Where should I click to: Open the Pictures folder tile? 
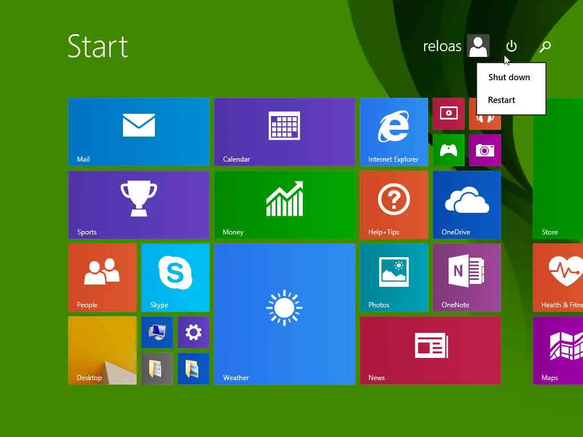point(194,369)
